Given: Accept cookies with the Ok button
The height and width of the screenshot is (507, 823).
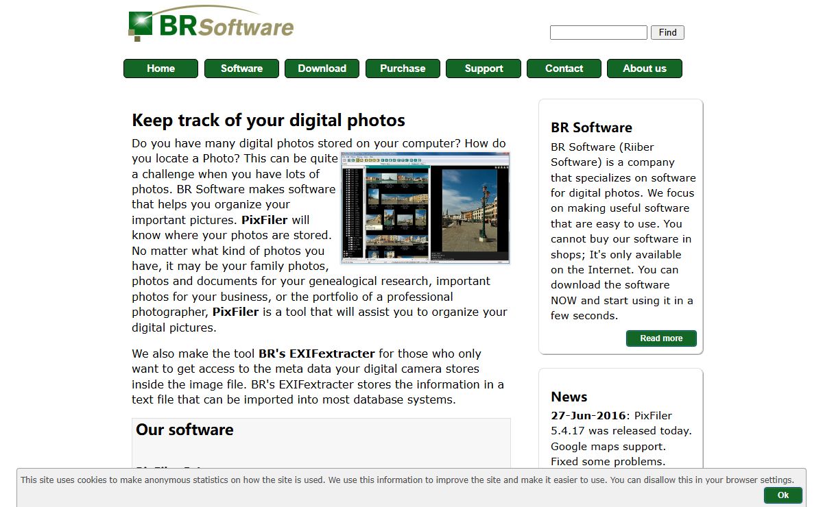Looking at the screenshot, I should [x=783, y=495].
